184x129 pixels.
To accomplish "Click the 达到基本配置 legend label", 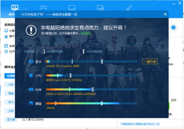I will click(x=55, y=52).
